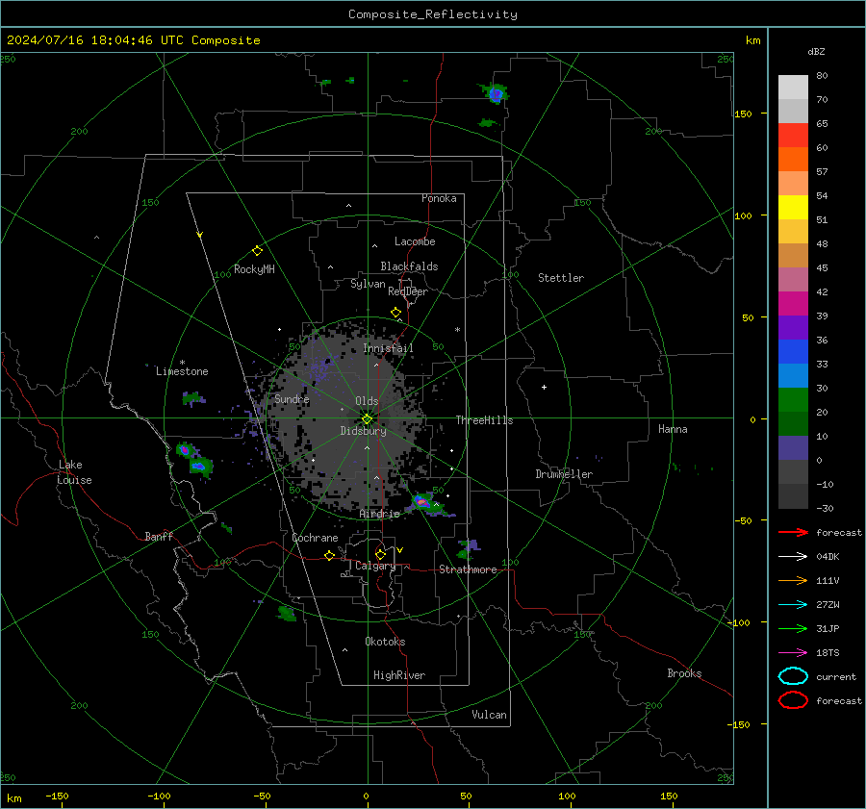Screen dimensions: 866x809
Task: Click the Calgary city label
Action: coord(375,566)
